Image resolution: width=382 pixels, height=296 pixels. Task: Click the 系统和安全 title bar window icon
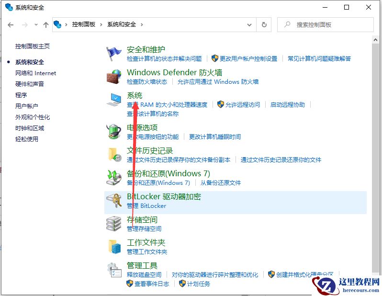pos(9,7)
